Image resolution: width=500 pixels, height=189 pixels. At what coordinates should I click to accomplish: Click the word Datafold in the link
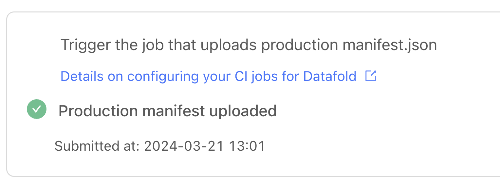coord(330,76)
